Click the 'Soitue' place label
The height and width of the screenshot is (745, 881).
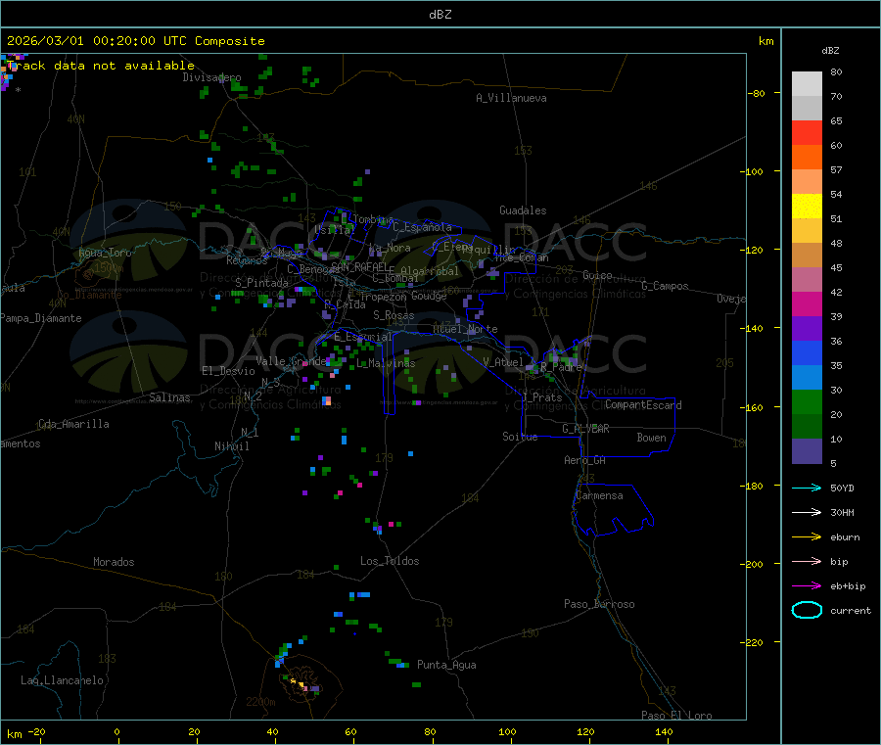pos(520,437)
